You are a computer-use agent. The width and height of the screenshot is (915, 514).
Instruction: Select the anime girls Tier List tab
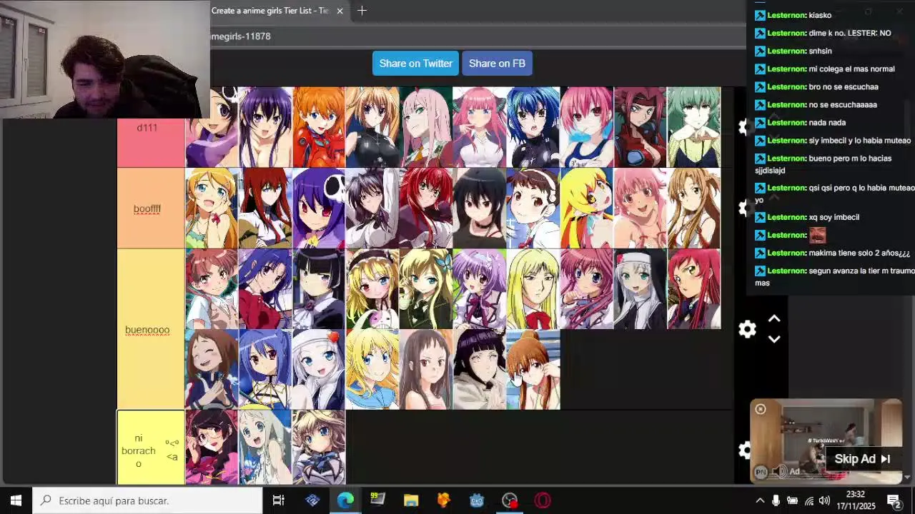click(270, 11)
